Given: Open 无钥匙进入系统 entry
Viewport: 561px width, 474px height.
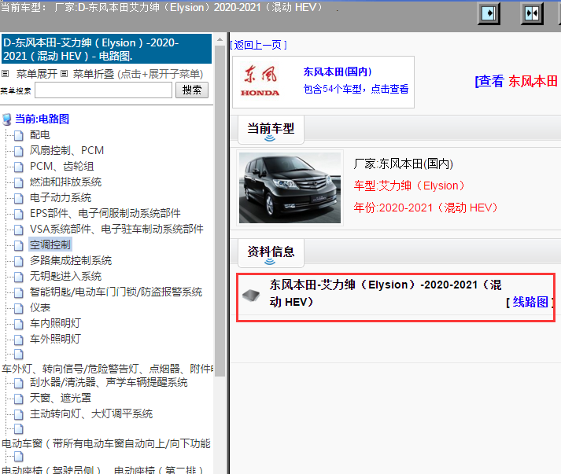Looking at the screenshot, I should click(x=65, y=277).
